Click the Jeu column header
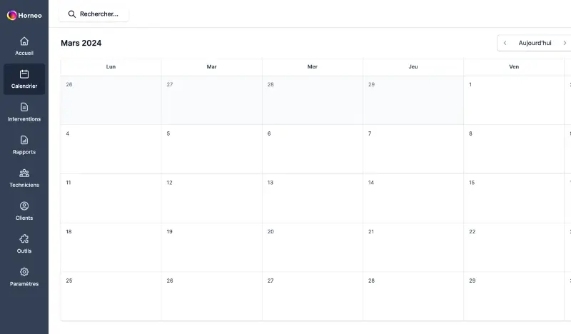Image resolution: width=571 pixels, height=334 pixels. tap(413, 66)
